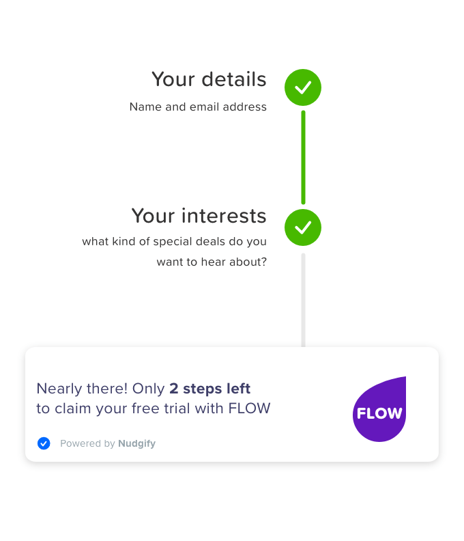Click the bold "Nudgify" brand name

[136, 443]
